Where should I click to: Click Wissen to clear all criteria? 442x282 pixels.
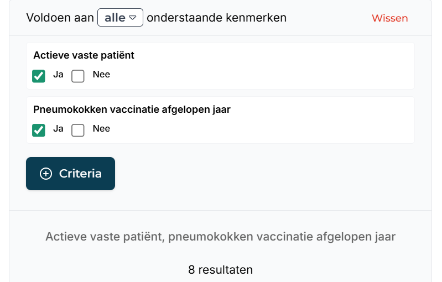pos(390,18)
